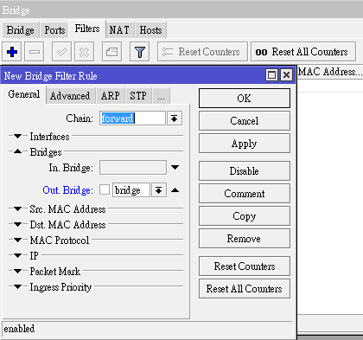Open the ARP tab in dialog
The width and height of the screenshot is (363, 340).
pos(111,96)
